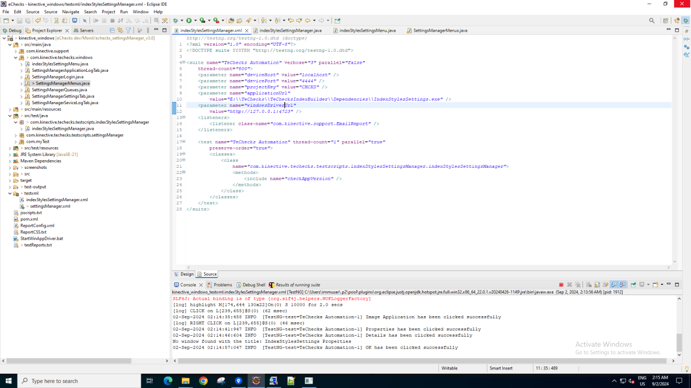This screenshot has width=691, height=388.
Task: Click the Pin Console icon
Action: pyautogui.click(x=633, y=285)
